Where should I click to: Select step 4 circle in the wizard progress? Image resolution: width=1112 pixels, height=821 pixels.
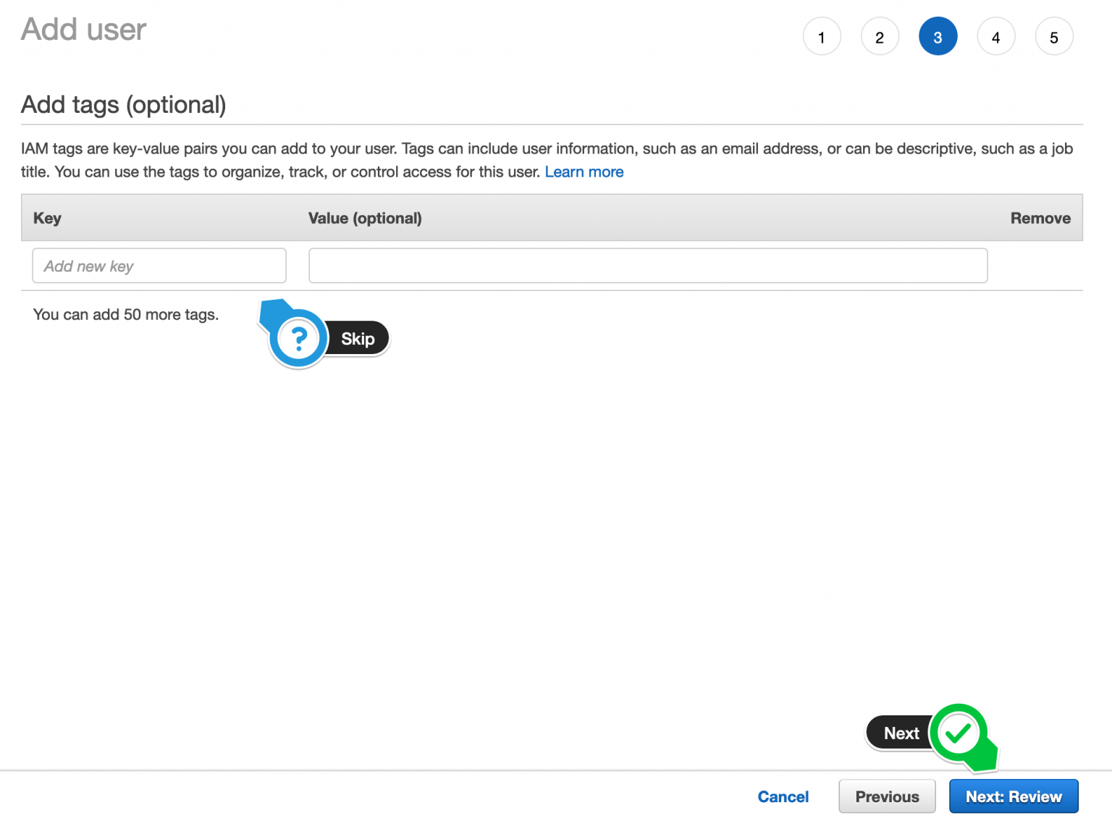[996, 36]
